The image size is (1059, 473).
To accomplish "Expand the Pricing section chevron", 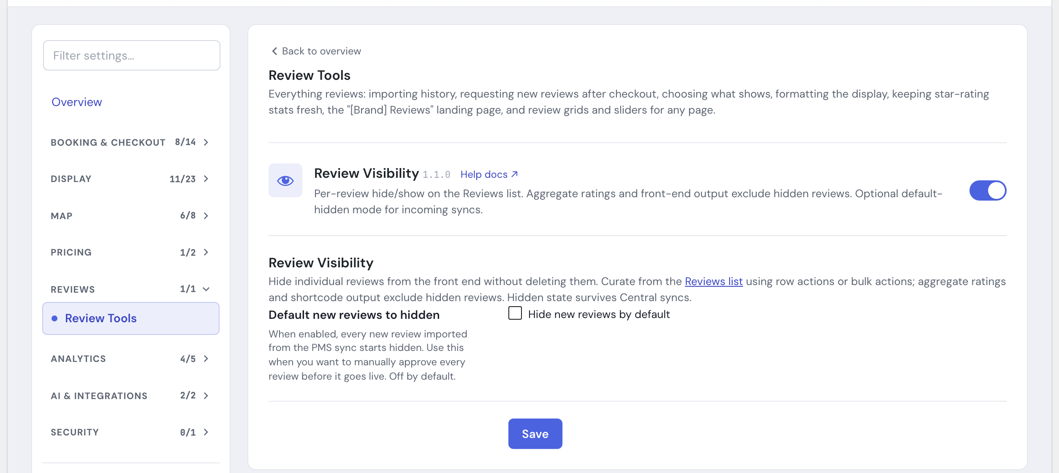I will click(x=206, y=252).
